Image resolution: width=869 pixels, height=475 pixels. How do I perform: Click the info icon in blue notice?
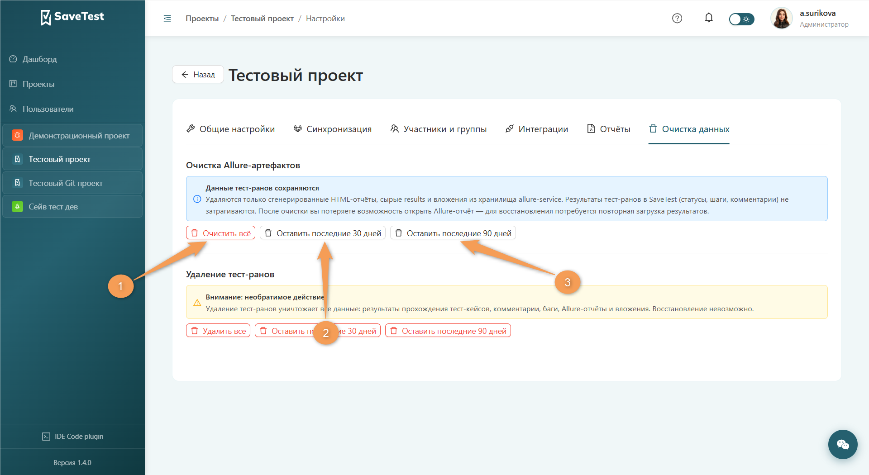click(197, 199)
